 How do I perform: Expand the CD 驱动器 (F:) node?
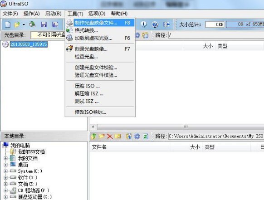click(5, 190)
